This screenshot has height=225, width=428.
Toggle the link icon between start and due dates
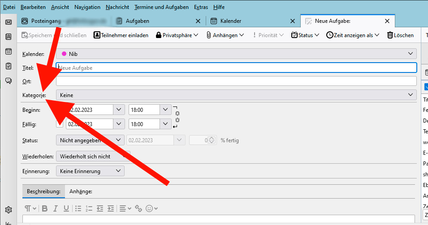[x=177, y=116]
